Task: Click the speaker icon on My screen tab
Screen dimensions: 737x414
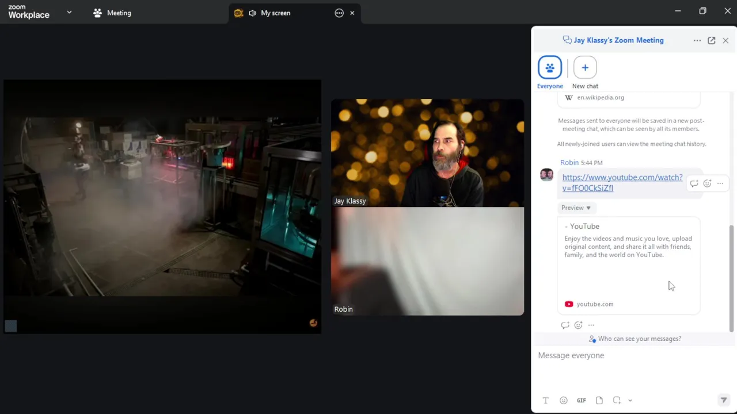Action: pos(252,13)
